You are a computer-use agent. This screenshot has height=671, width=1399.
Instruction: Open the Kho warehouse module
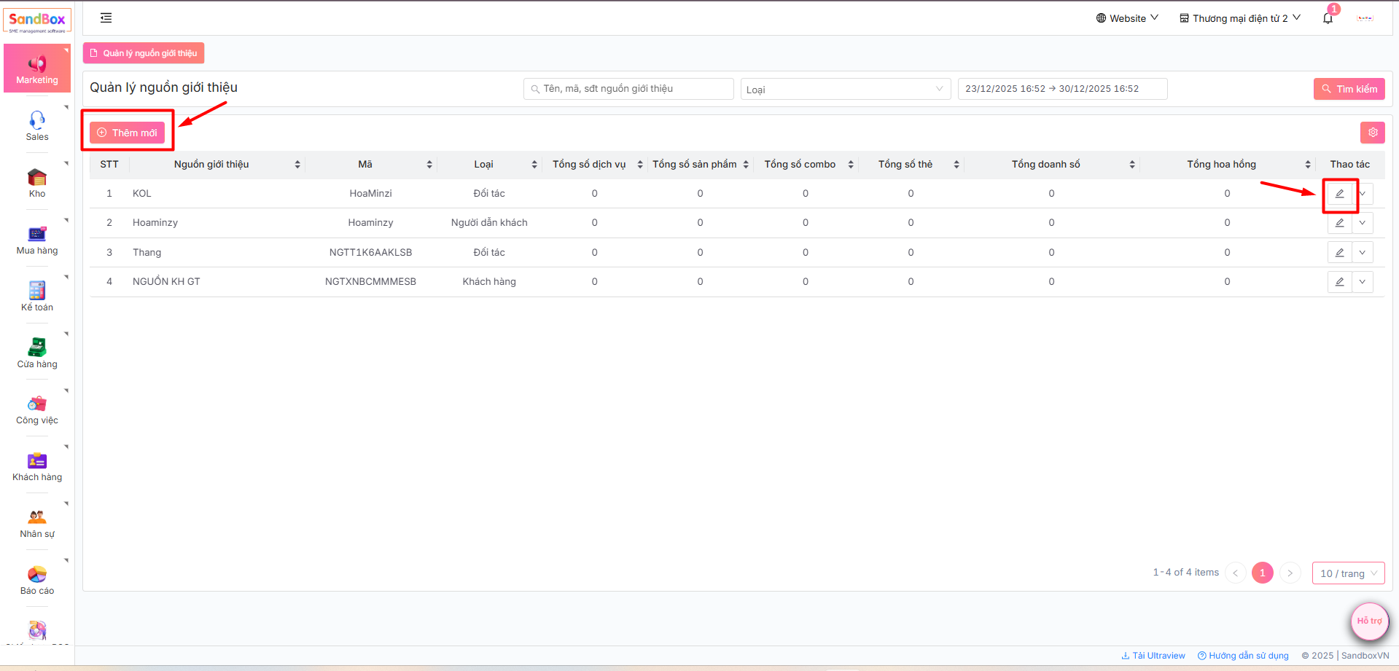[x=37, y=182]
